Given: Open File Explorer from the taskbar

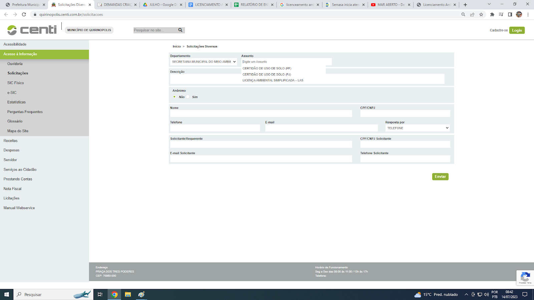Looking at the screenshot, I should [x=128, y=294].
